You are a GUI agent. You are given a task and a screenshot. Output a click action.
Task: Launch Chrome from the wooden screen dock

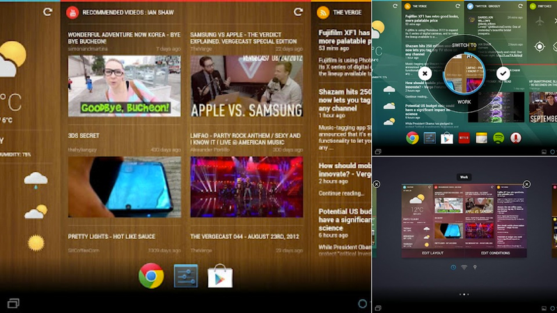coord(151,275)
